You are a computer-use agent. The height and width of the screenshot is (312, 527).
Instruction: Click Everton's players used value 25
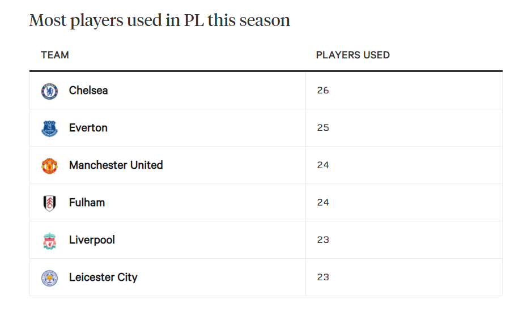click(323, 128)
